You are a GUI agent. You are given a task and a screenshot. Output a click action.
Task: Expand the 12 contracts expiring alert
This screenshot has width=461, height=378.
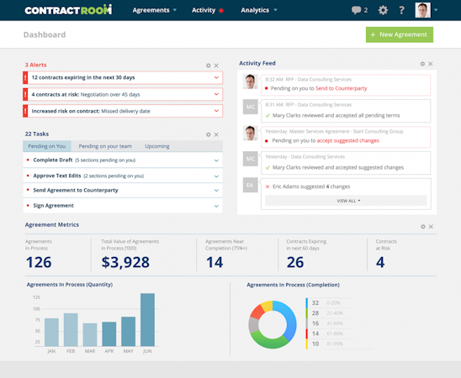click(x=216, y=78)
